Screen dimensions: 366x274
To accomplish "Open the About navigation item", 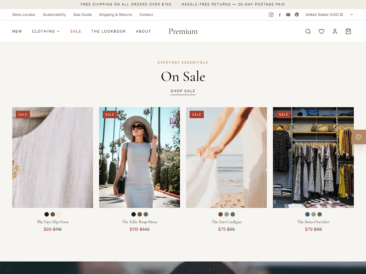I will pos(143,31).
